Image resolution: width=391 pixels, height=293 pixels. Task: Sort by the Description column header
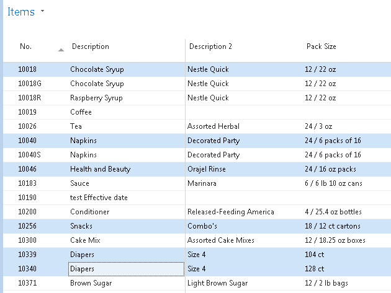click(x=91, y=46)
